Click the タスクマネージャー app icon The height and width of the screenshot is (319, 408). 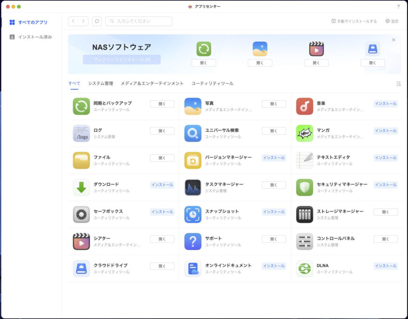193,185
